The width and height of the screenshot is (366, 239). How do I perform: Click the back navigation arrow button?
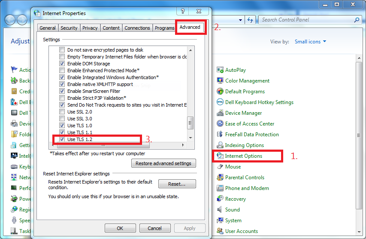click(x=10, y=20)
